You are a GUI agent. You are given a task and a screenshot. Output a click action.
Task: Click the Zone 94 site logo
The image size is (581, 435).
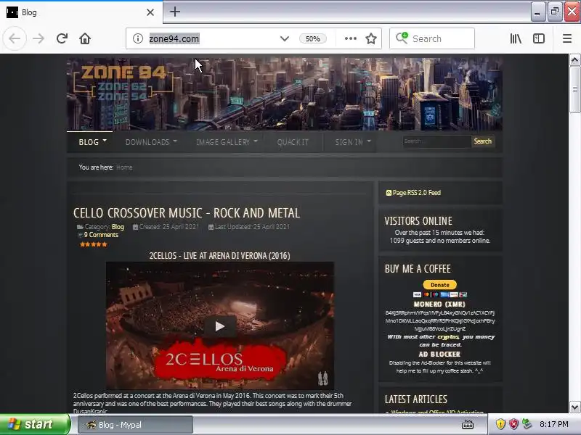(123, 83)
